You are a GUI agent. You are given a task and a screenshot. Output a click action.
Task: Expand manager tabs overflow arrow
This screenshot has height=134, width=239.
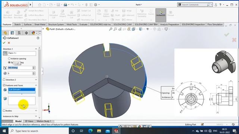click(40, 33)
